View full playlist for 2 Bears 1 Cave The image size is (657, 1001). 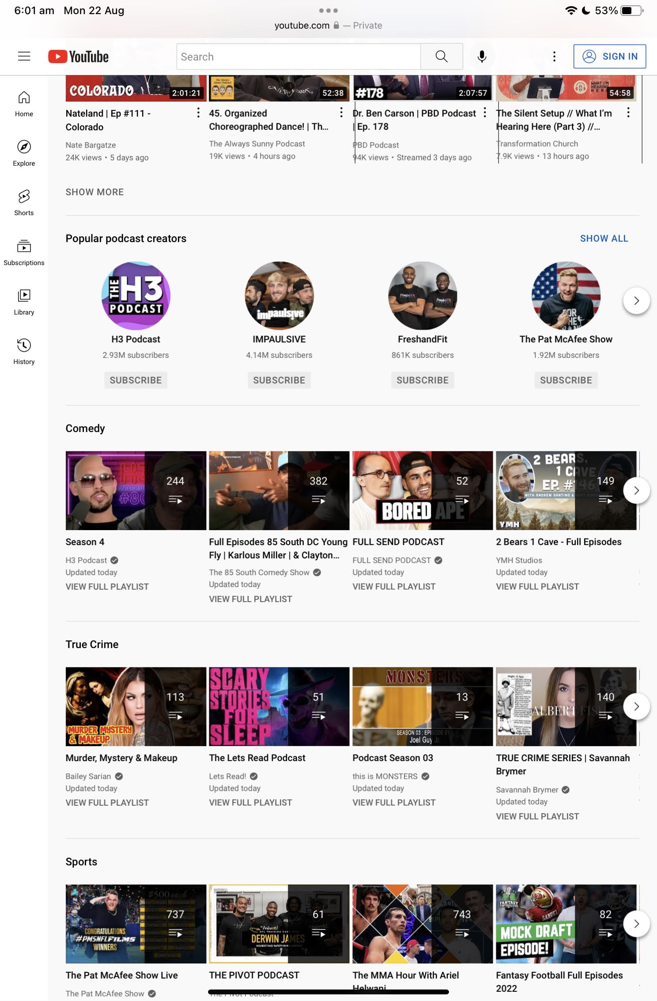click(x=537, y=587)
